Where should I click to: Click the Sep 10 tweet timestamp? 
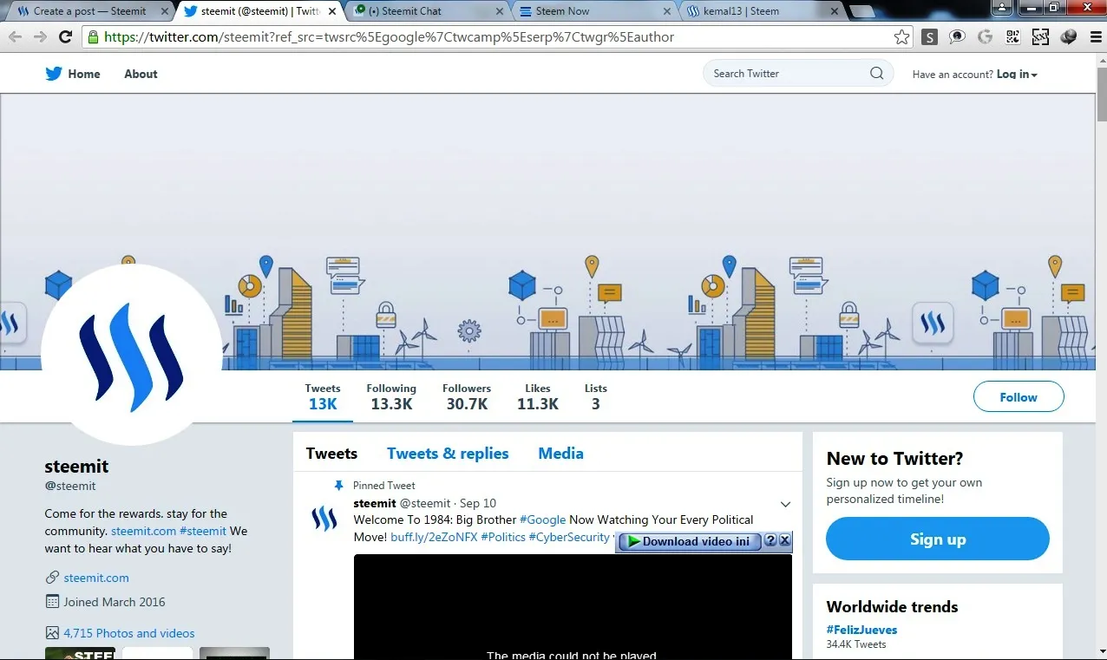pos(478,503)
